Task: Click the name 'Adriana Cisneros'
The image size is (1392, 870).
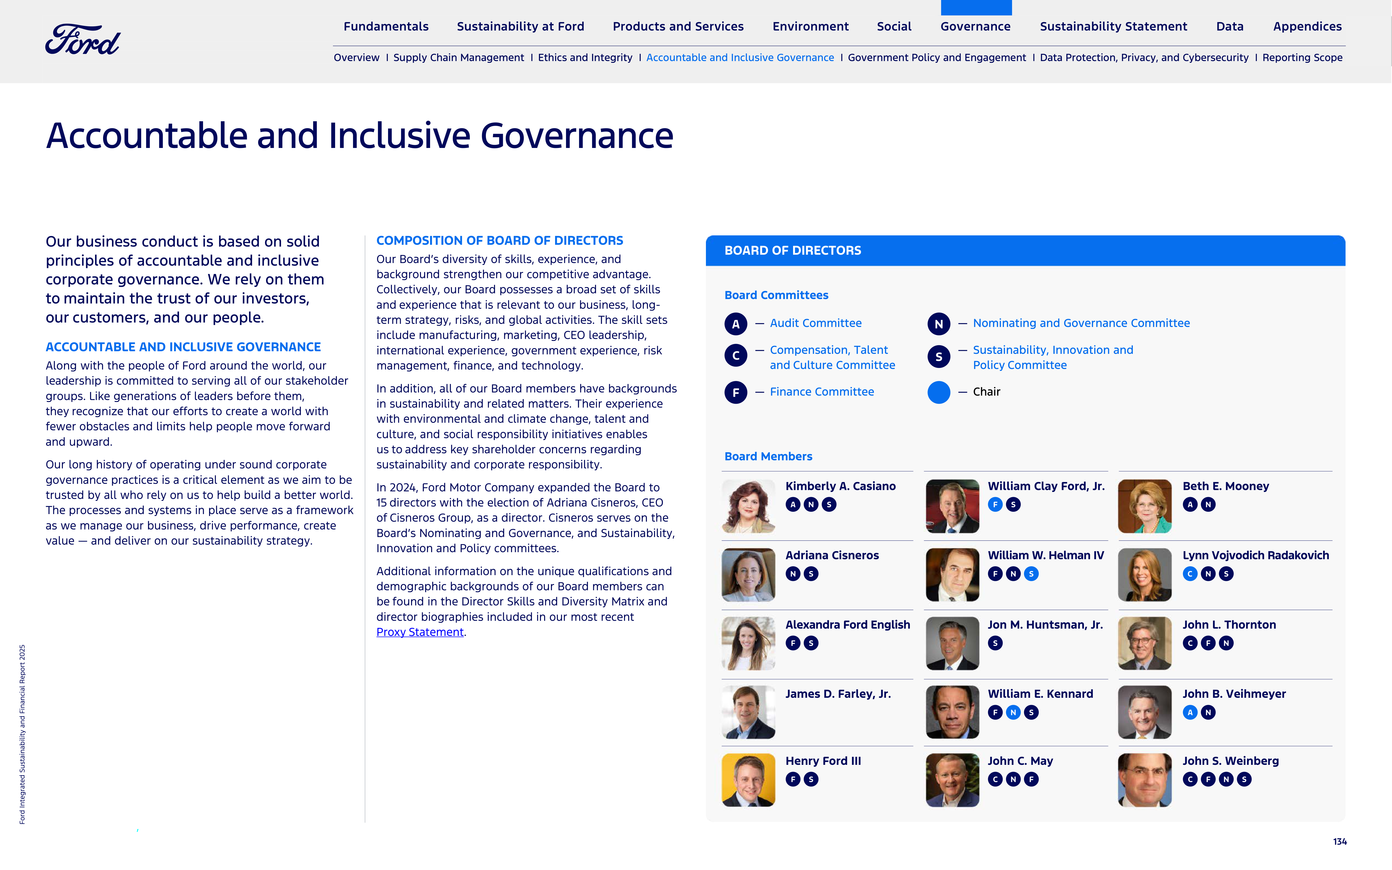Action: pos(832,555)
